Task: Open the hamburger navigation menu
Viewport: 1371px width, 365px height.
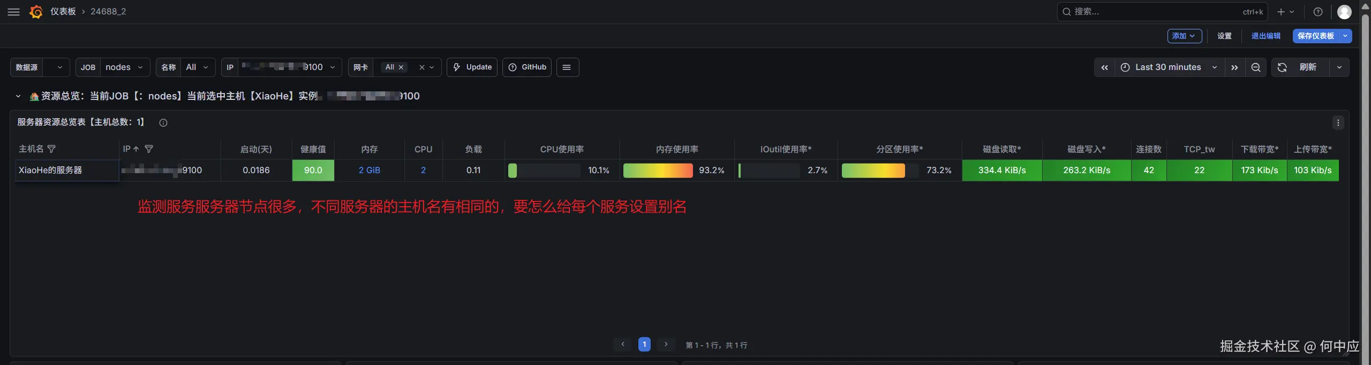Action: [14, 12]
